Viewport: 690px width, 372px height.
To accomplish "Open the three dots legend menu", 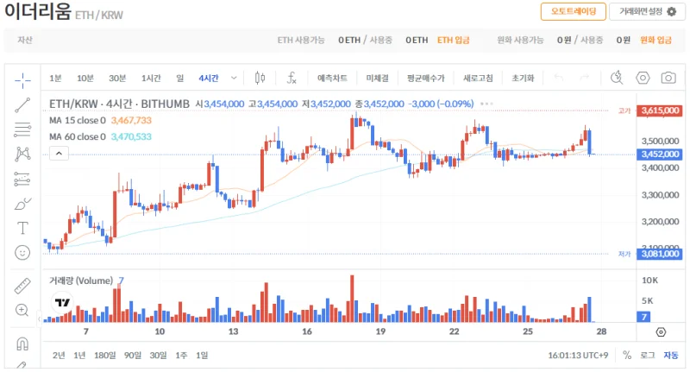I will pos(486,104).
